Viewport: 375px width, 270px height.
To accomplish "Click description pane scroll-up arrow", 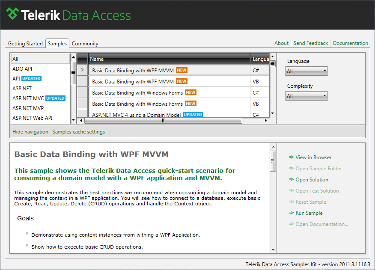I will coord(273,147).
